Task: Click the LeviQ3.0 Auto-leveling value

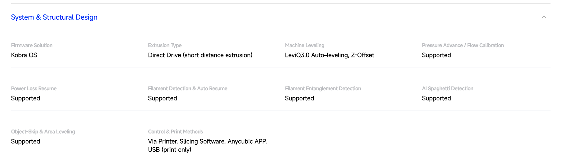Action: [330, 55]
